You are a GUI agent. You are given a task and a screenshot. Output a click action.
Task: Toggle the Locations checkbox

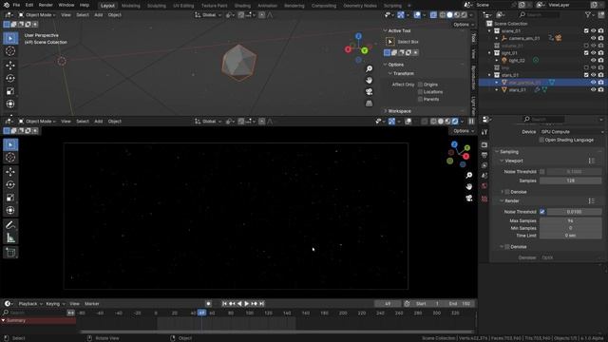(420, 92)
